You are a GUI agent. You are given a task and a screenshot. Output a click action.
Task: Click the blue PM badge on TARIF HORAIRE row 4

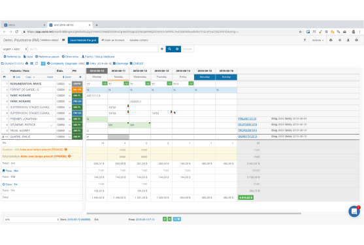[x=77, y=101]
